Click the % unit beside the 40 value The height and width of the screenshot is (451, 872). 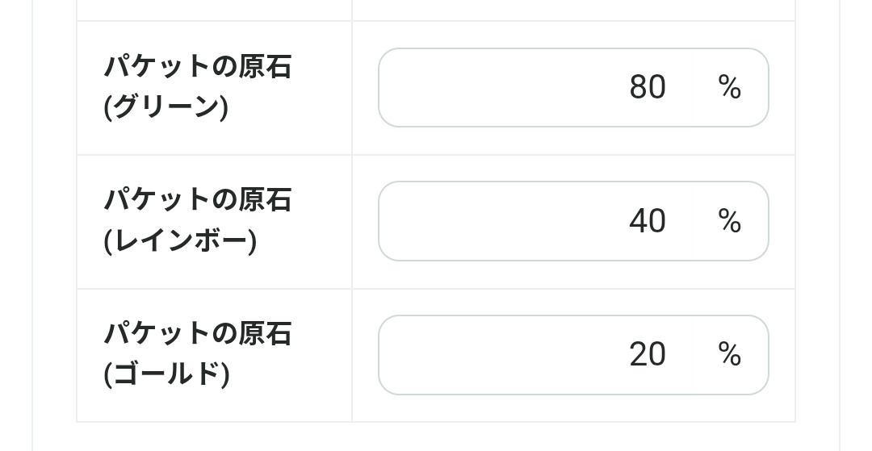click(729, 221)
